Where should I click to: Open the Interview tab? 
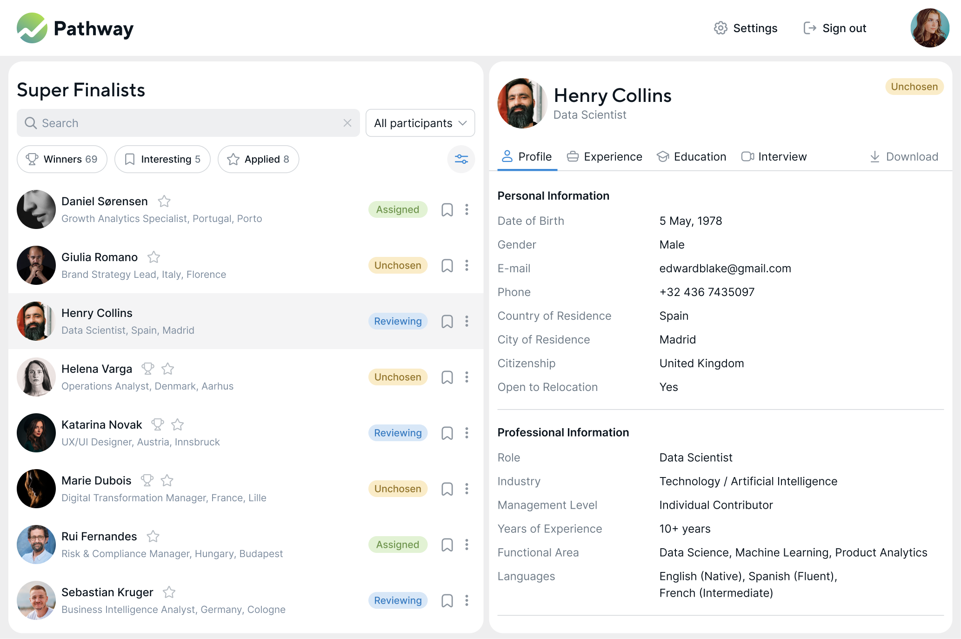[774, 157]
